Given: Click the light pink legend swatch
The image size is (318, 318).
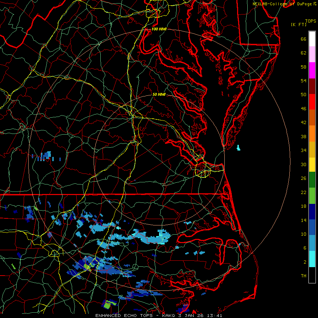Looking at the screenshot, I should (312, 54).
